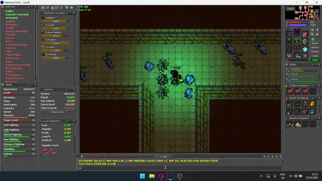Switch to the Default chat tab
Image resolution: width=322 pixels, height=181 pixels.
click(95, 157)
